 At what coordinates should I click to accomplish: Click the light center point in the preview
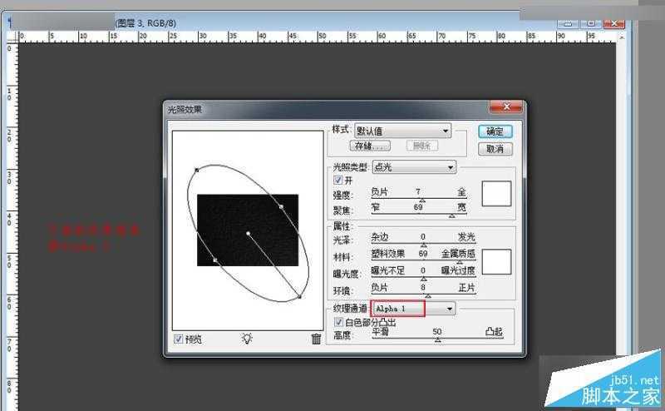tap(248, 234)
